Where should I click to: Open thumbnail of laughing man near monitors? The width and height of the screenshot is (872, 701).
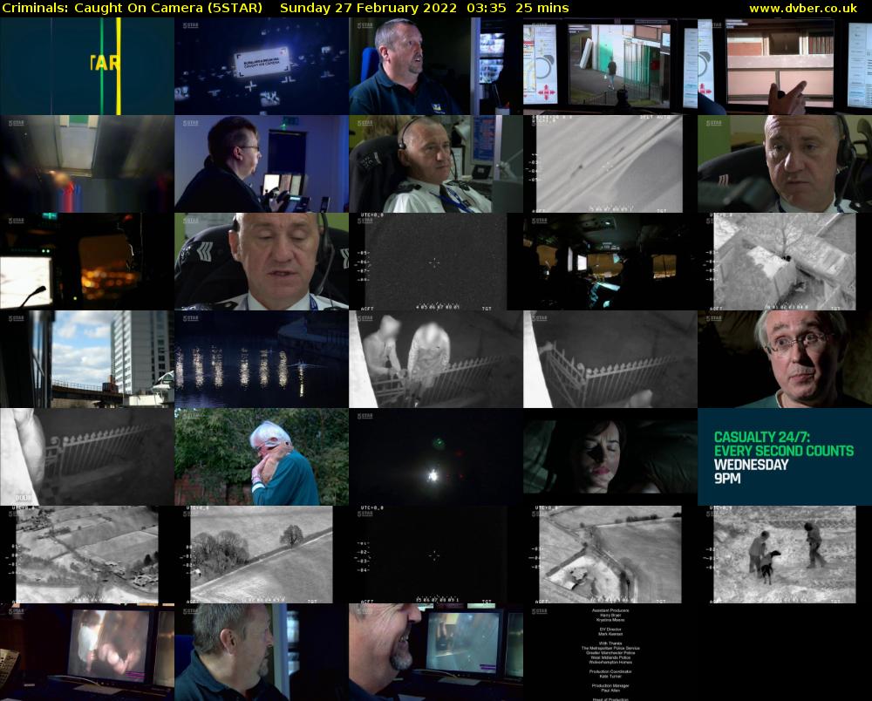[x=435, y=652]
